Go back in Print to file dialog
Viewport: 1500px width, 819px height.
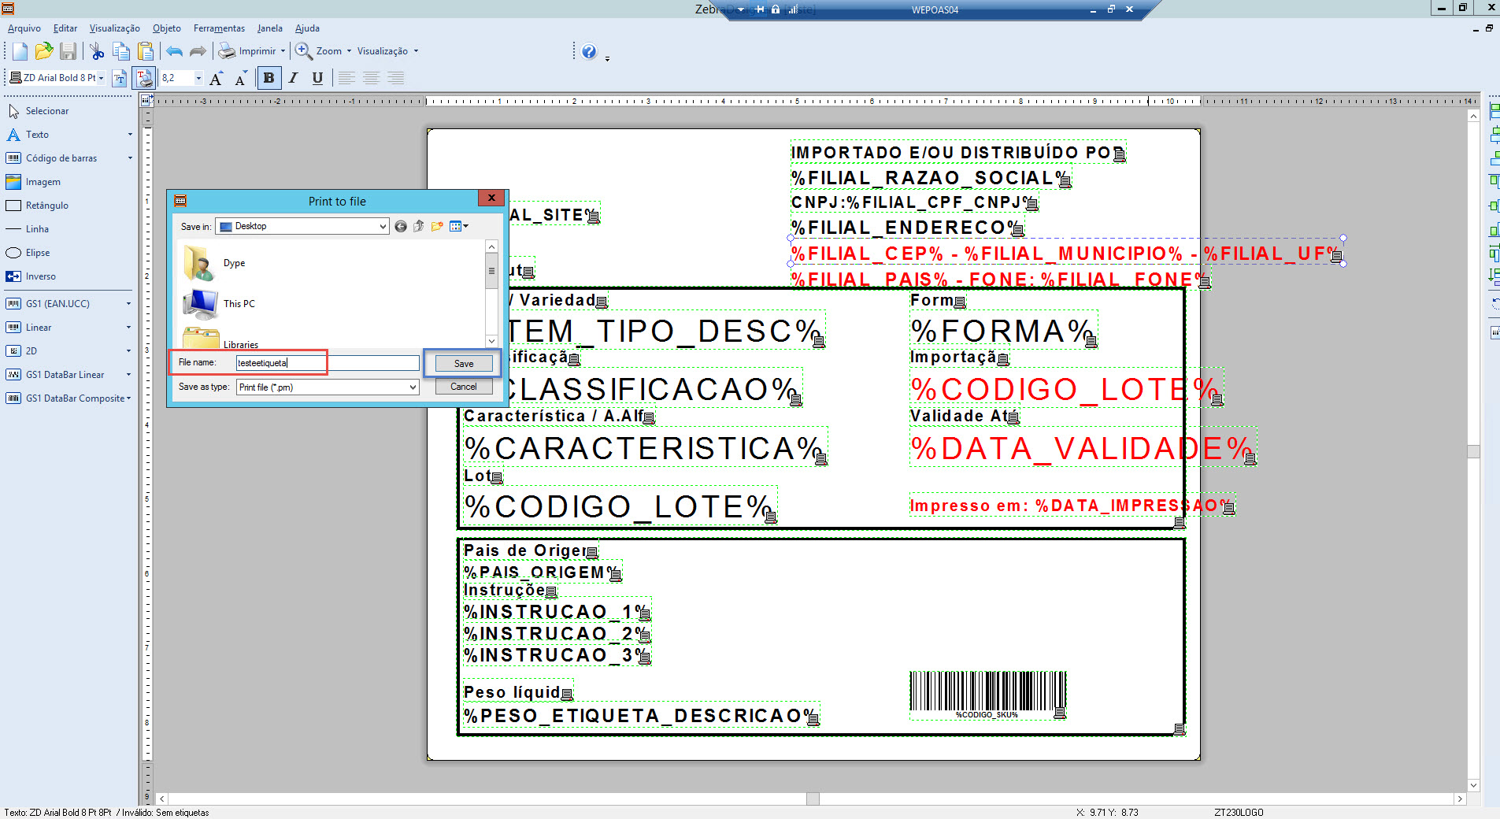[x=401, y=226]
